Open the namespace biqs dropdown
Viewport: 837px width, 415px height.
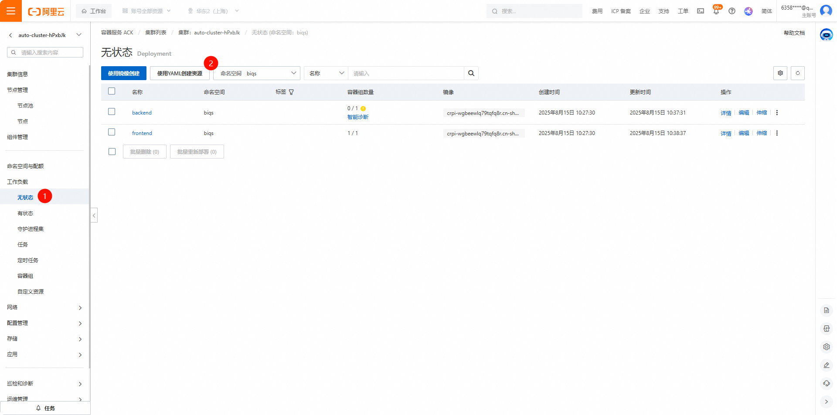coord(257,73)
